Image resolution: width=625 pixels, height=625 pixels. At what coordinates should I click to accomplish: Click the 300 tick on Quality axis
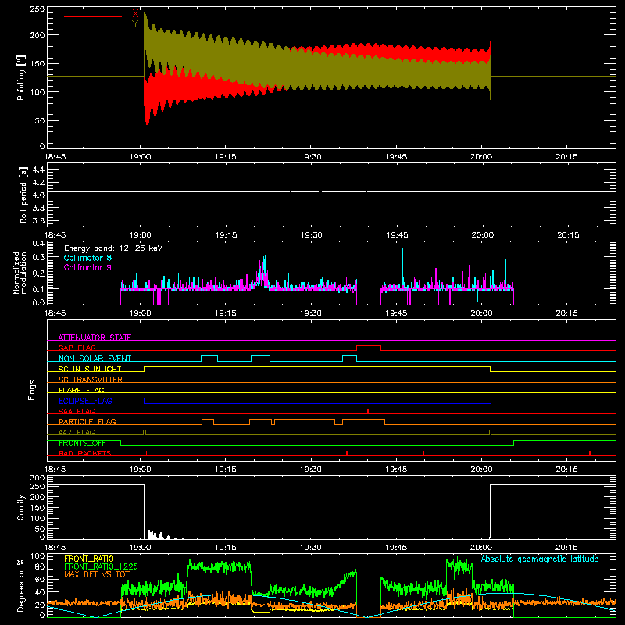pos(37,477)
